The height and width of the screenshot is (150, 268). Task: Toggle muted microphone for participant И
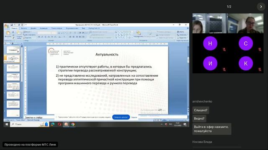[224, 70]
